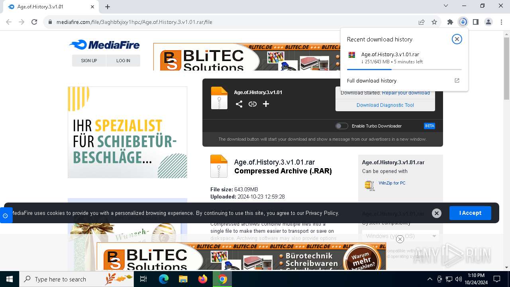
Task: Open the Extensions puzzle icon
Action: (x=450, y=22)
